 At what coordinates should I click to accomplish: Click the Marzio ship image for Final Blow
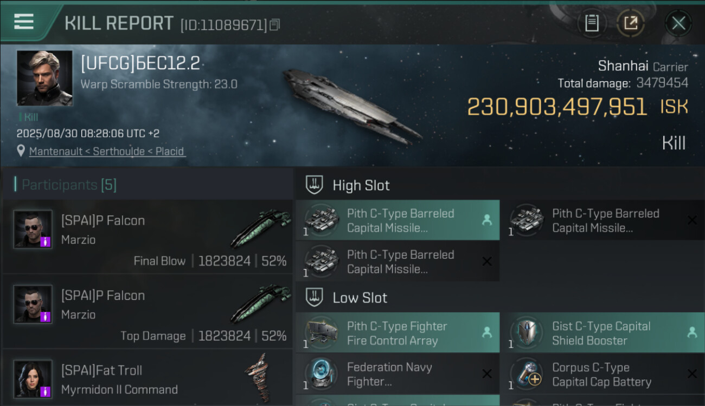tap(261, 228)
